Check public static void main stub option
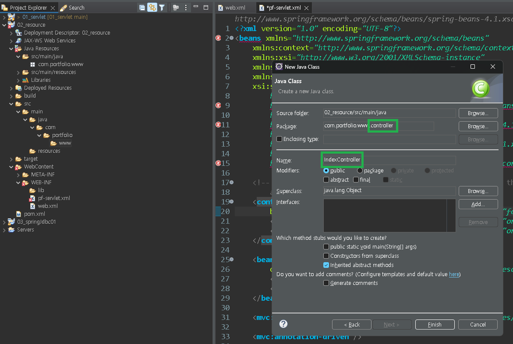The height and width of the screenshot is (344, 513). point(326,247)
